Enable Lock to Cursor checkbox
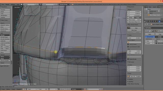 pos(128,44)
